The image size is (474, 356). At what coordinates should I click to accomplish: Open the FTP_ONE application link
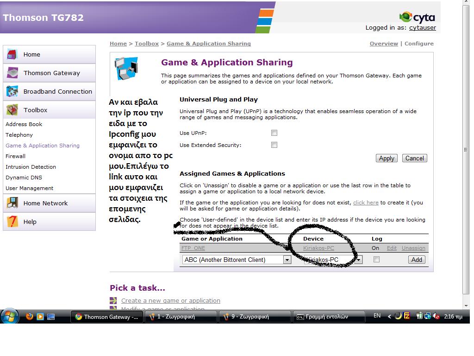click(193, 248)
